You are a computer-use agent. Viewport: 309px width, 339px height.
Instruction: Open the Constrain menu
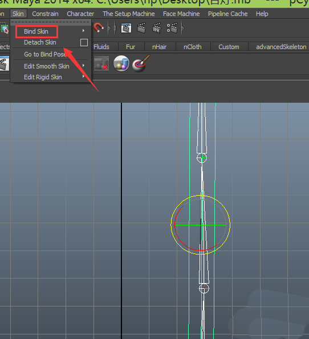[x=45, y=14]
